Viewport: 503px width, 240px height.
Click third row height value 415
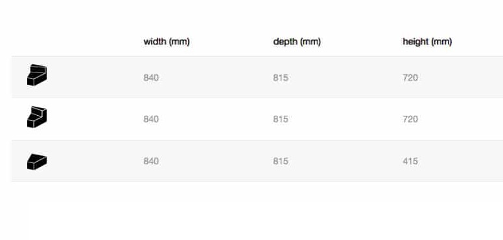pos(410,161)
